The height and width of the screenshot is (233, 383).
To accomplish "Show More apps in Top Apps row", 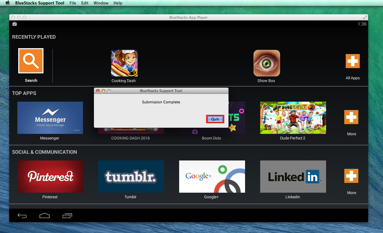I will point(351,117).
